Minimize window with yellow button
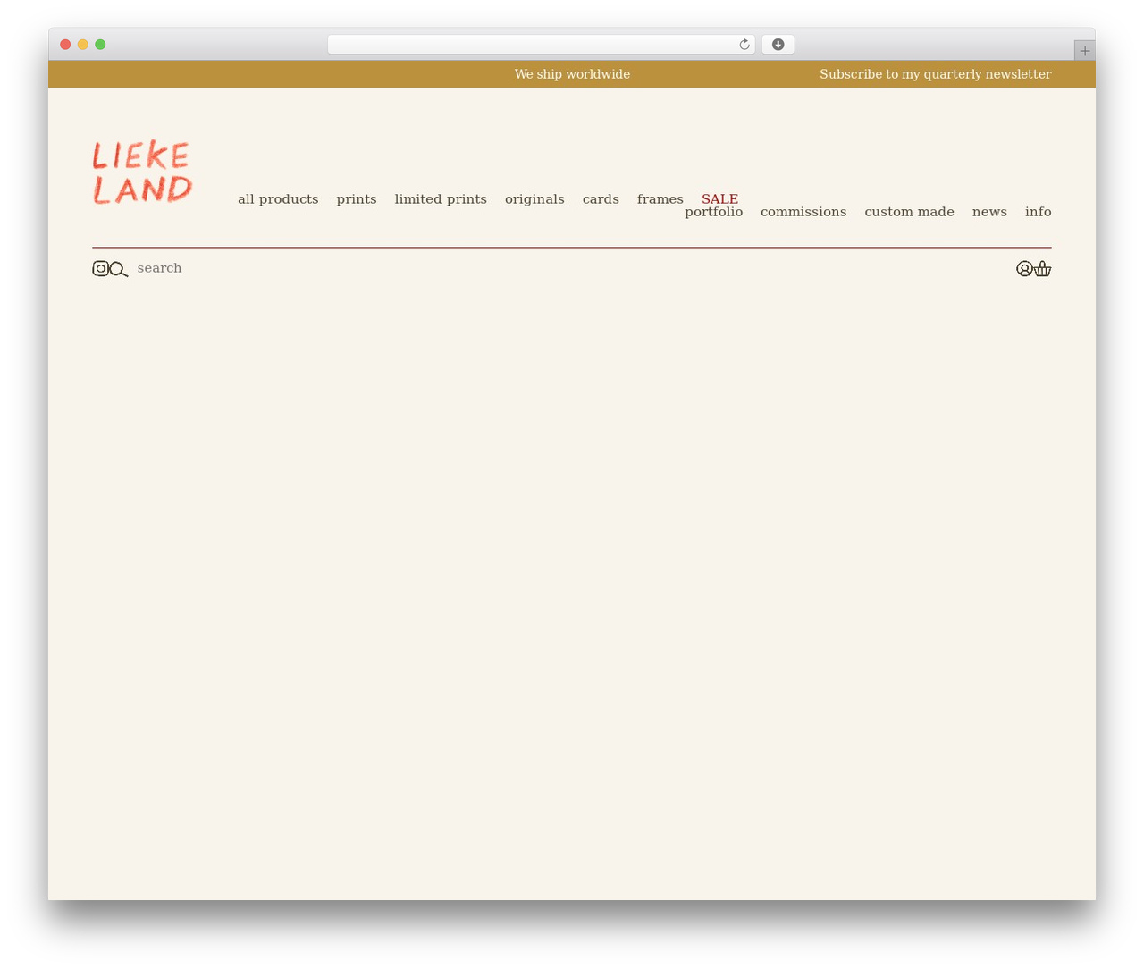Screen dimensions: 1144x969 (83, 45)
